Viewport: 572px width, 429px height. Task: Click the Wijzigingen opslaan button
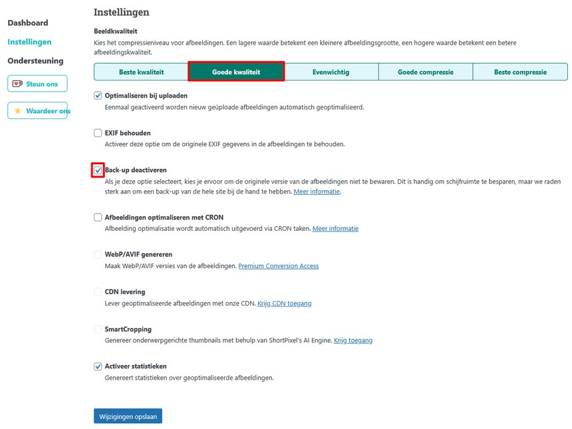[x=128, y=416]
